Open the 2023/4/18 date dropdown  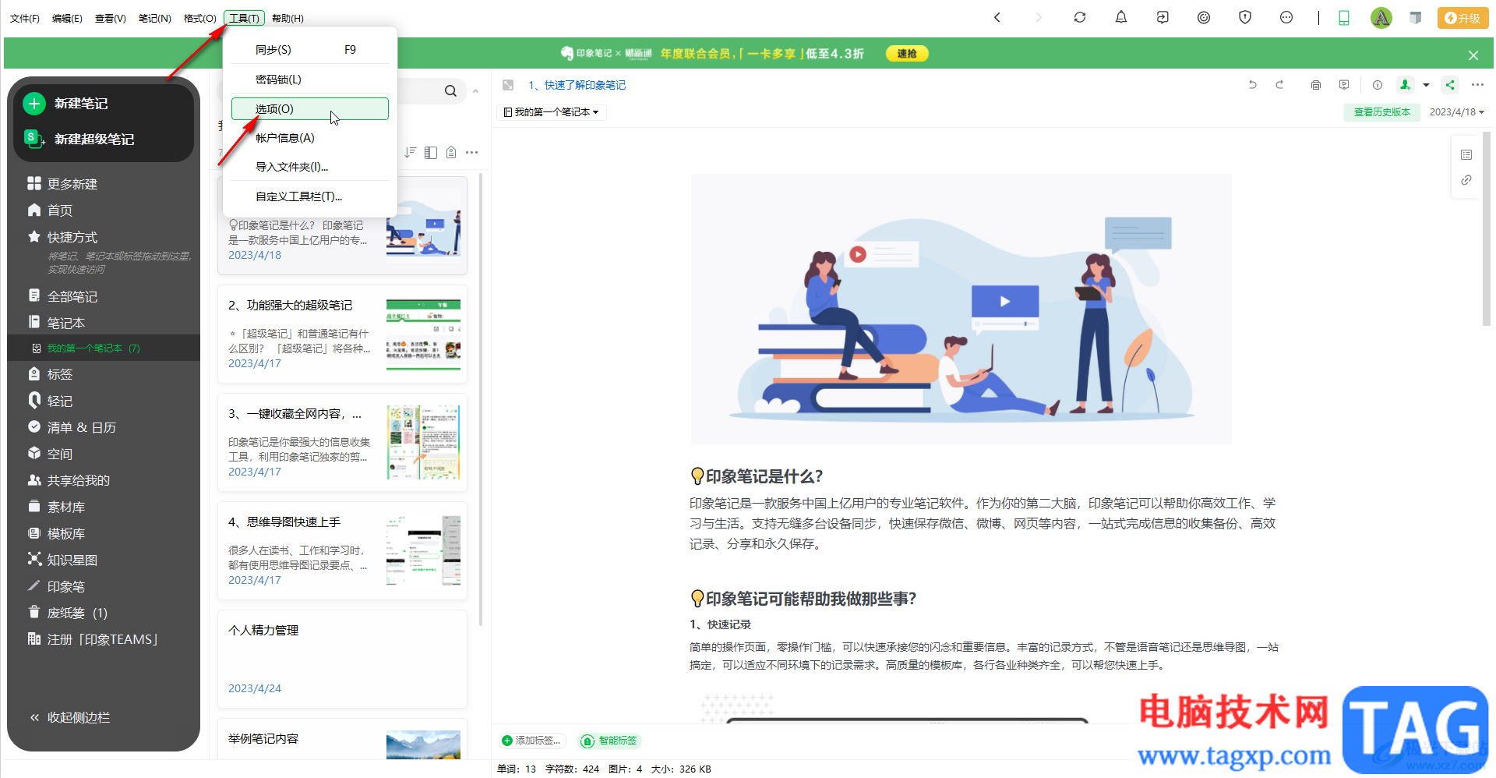[1456, 112]
